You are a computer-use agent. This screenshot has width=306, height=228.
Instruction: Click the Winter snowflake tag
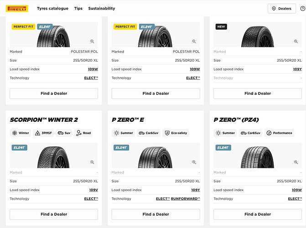pyautogui.click(x=20, y=133)
